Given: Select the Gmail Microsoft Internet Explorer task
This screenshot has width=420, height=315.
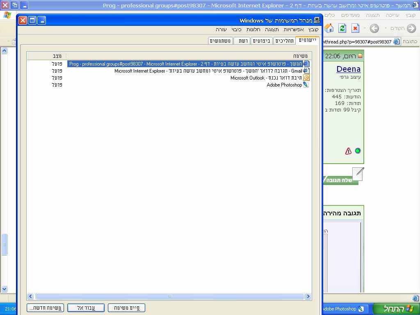Looking at the screenshot, I should (x=208, y=71).
